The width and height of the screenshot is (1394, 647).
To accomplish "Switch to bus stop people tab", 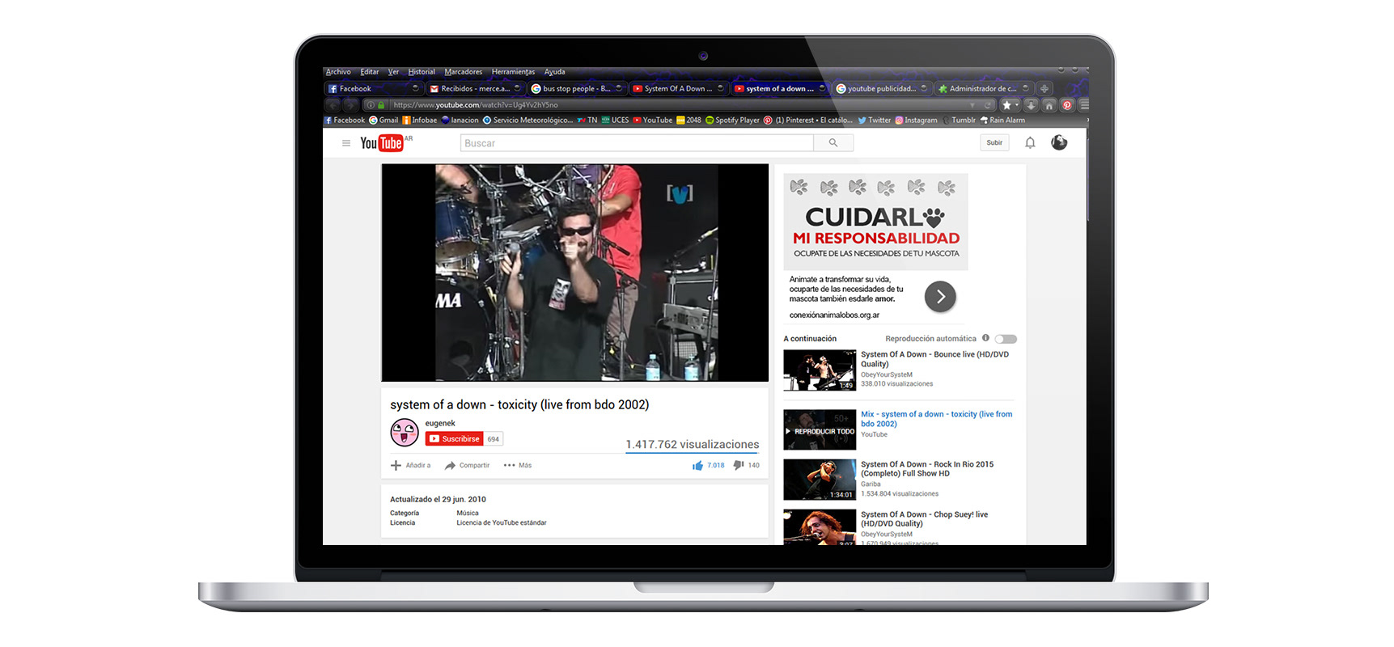I will [577, 89].
